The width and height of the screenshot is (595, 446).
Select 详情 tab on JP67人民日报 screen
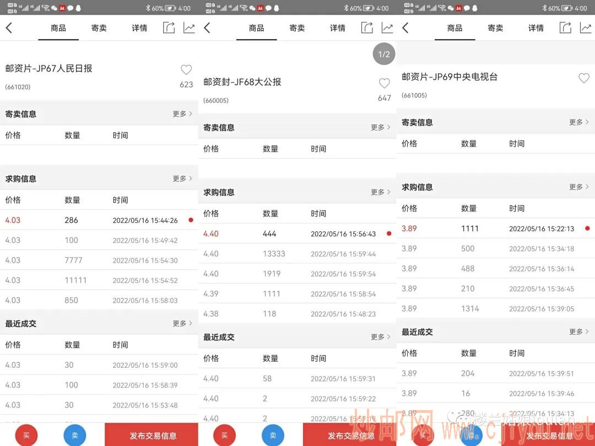(x=139, y=28)
